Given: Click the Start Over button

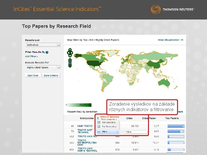Looking at the screenshot, I should point(33,75).
